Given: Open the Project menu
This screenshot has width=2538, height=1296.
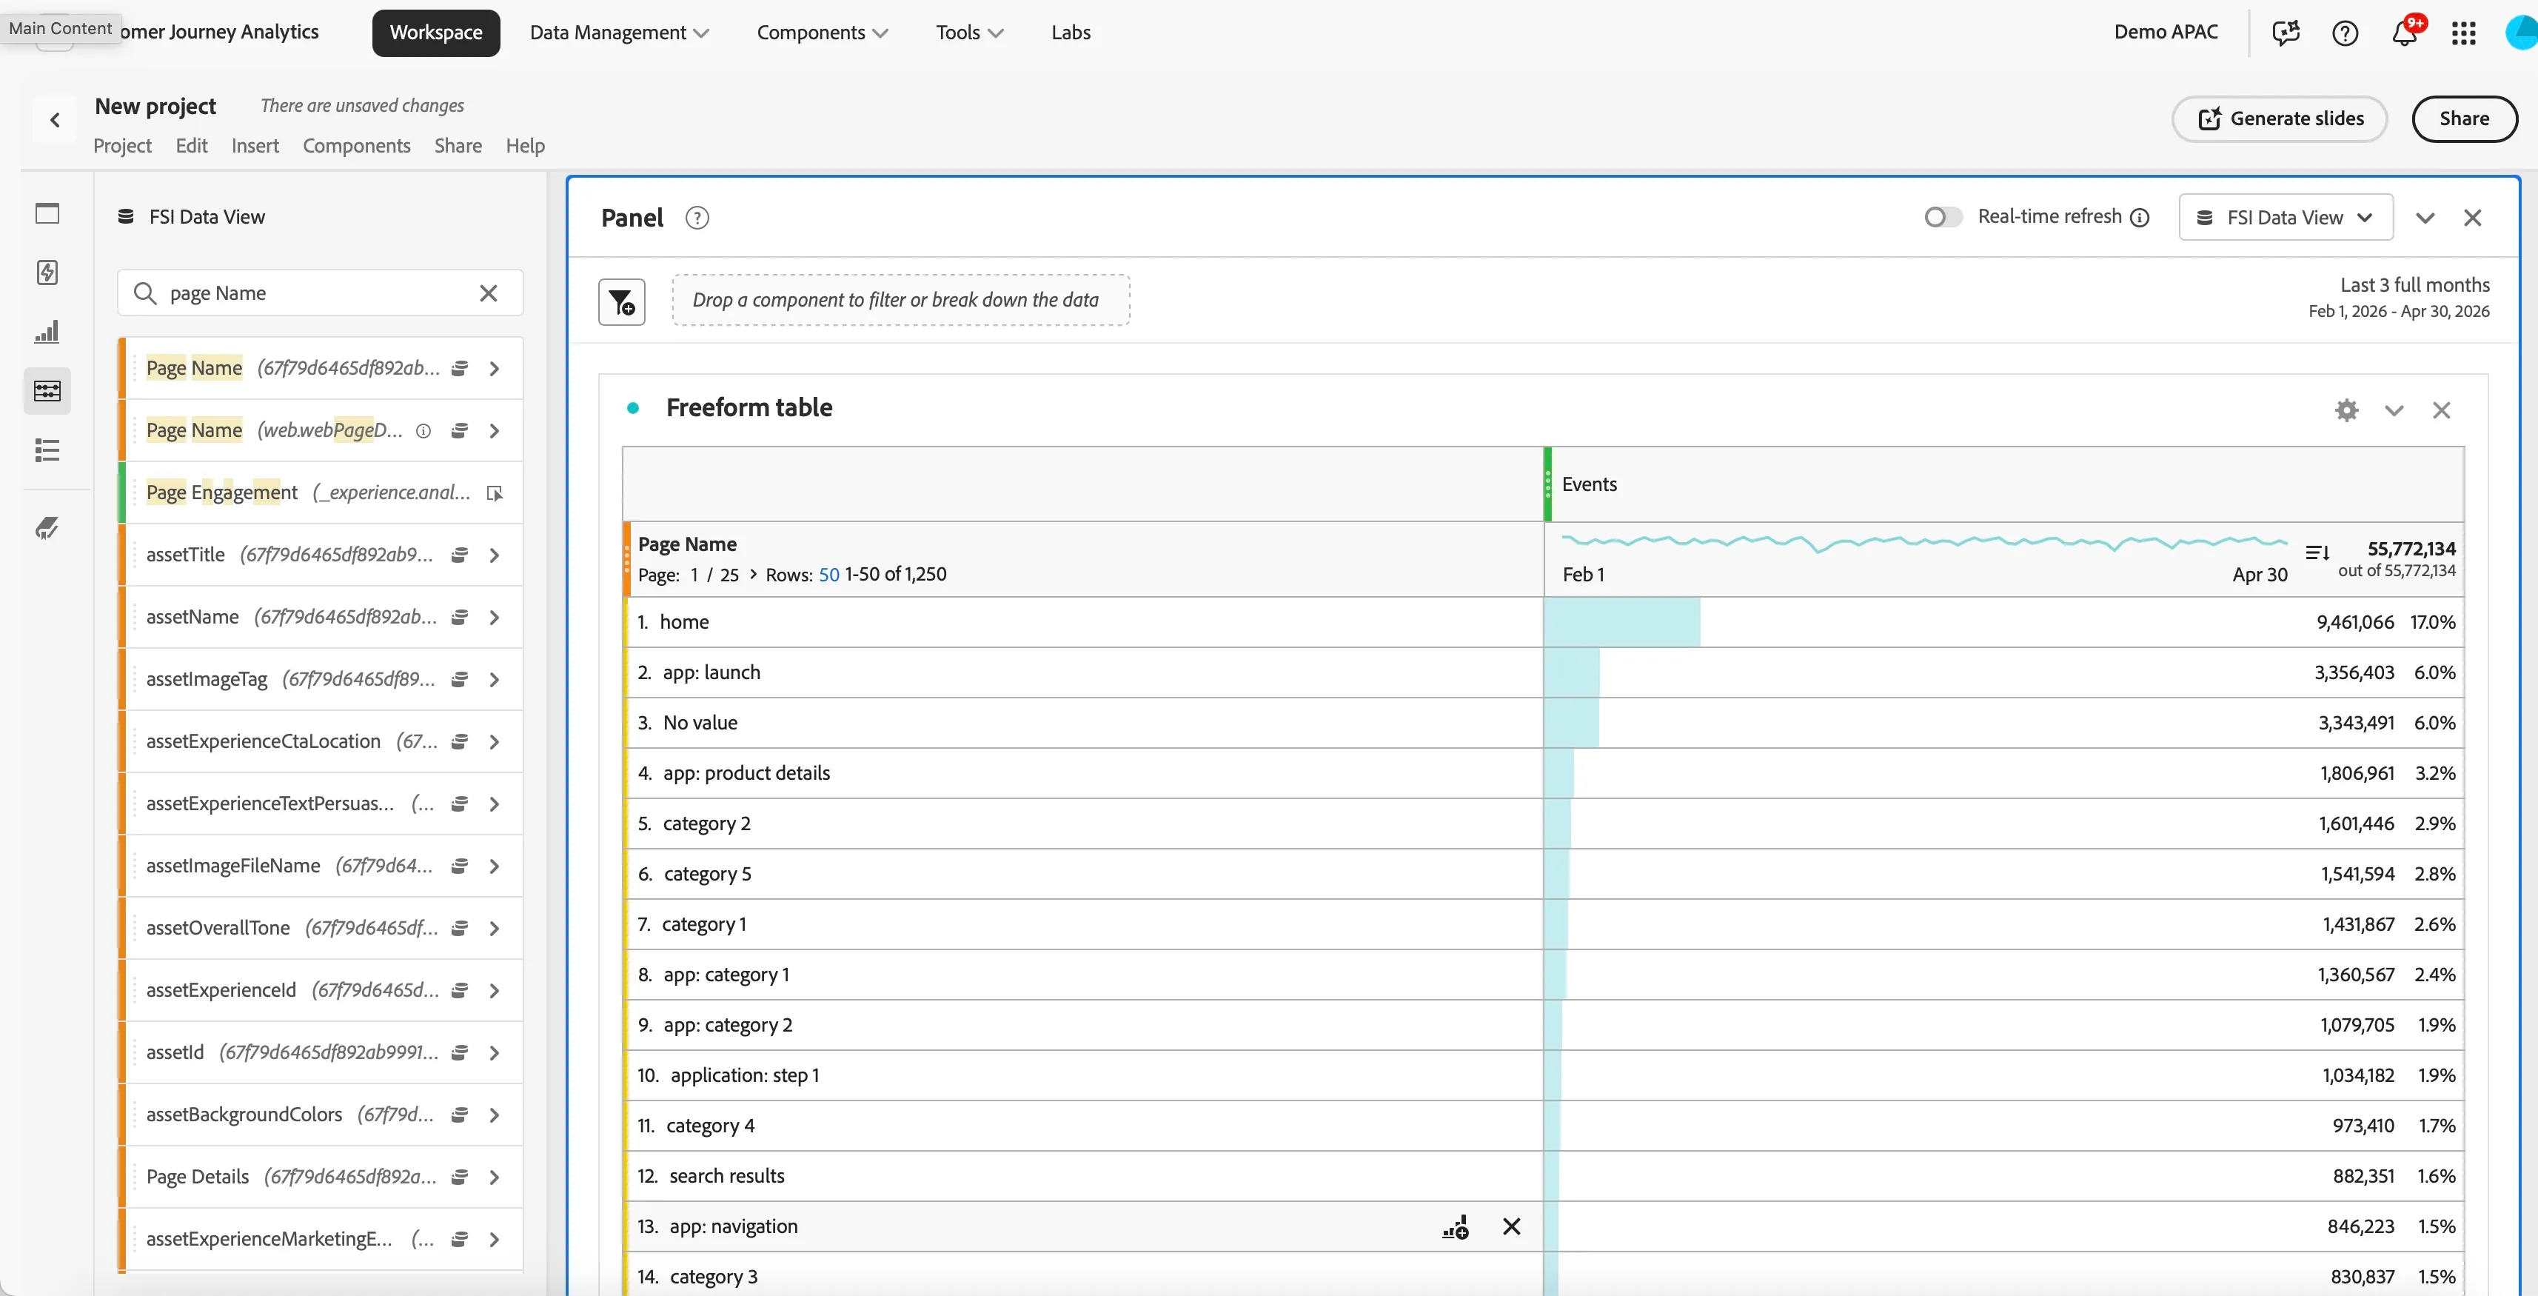Looking at the screenshot, I should pyautogui.click(x=122, y=146).
